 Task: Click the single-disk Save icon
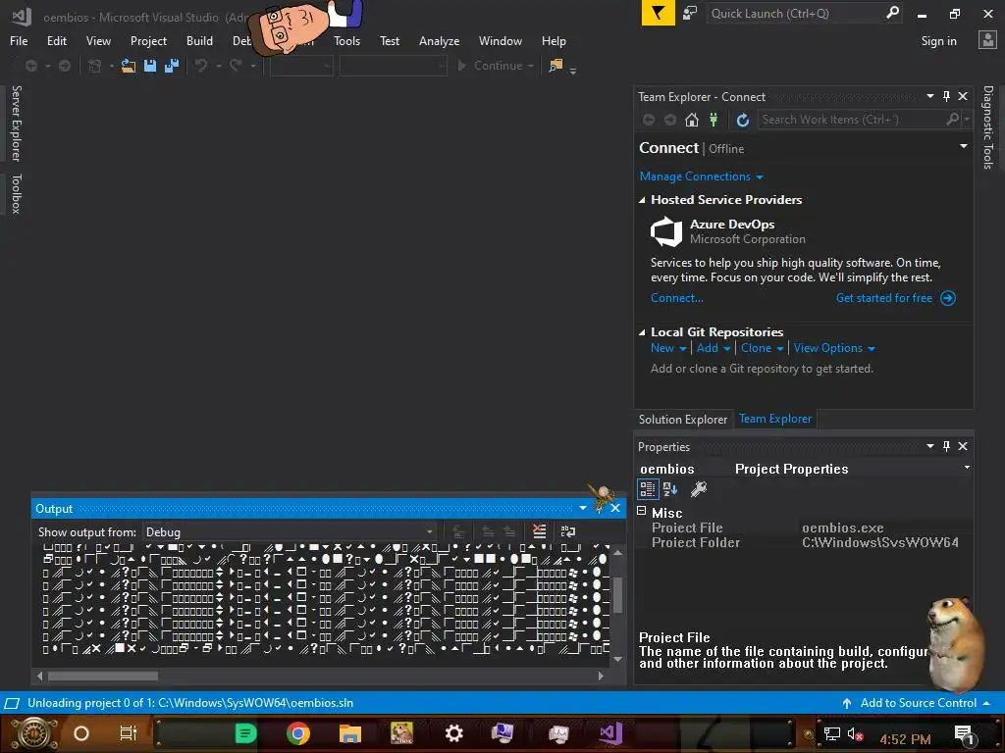pyautogui.click(x=150, y=66)
